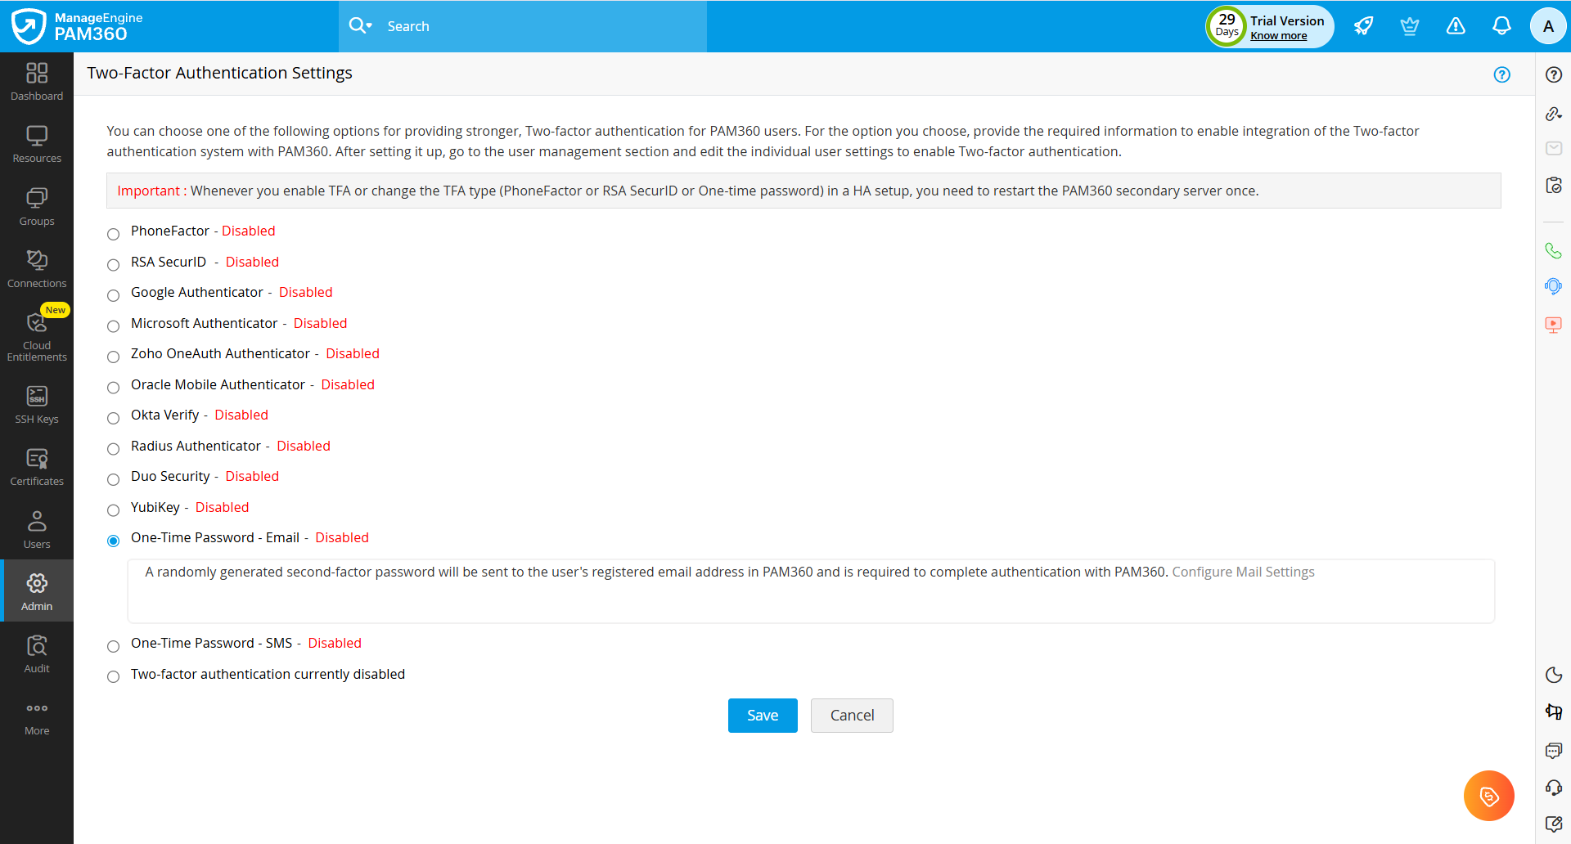Viewport: 1571px width, 844px height.
Task: Open the Admin section
Action: coord(37,591)
